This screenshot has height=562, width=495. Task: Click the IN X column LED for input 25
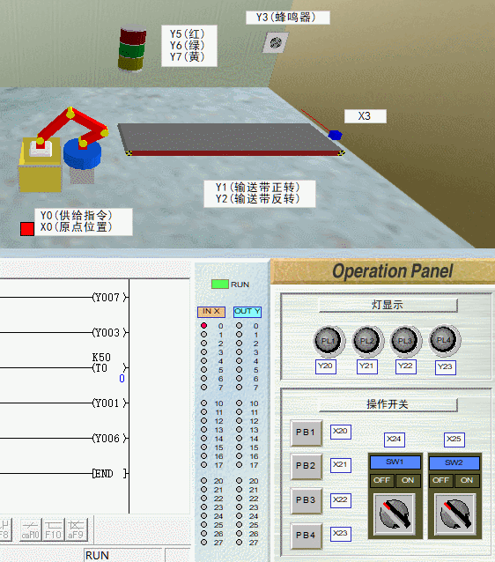point(203,524)
